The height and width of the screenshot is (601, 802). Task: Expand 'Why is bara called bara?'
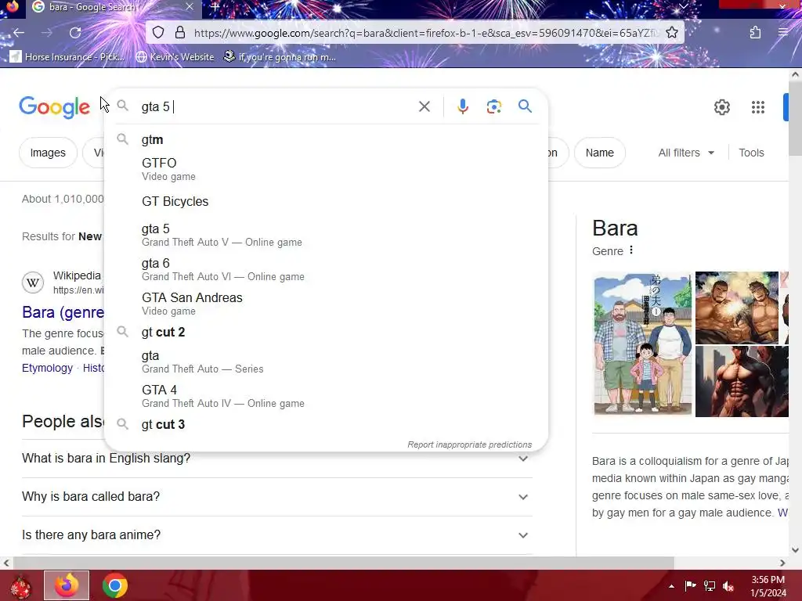(x=277, y=497)
